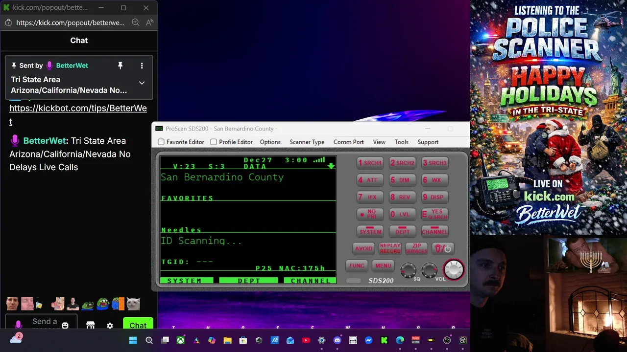This screenshot has height=352, width=627.
Task: Open File Explorer on taskbar
Action: (x=227, y=340)
